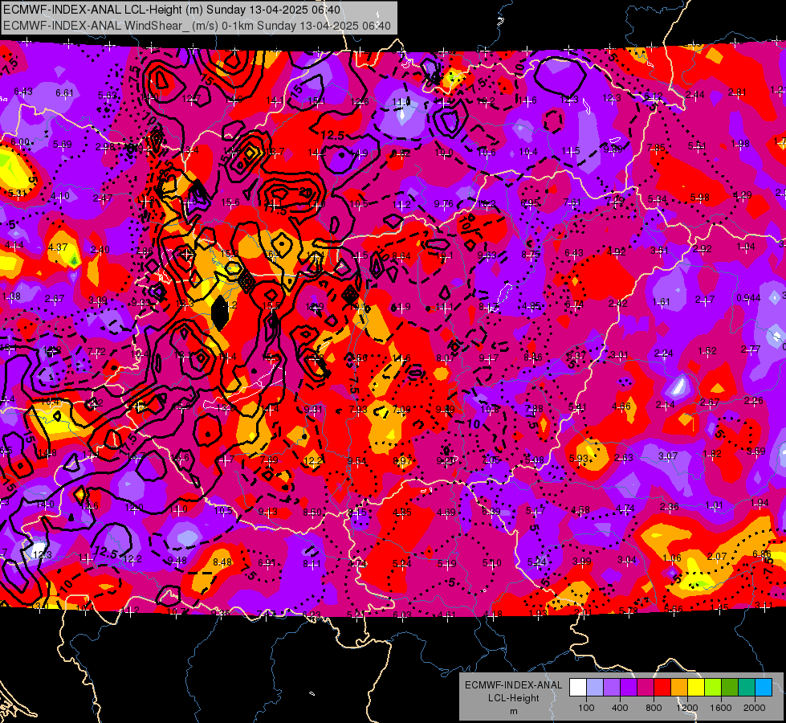The height and width of the screenshot is (723, 786).
Task: Click the map value '4.66'
Action: [x=621, y=406]
